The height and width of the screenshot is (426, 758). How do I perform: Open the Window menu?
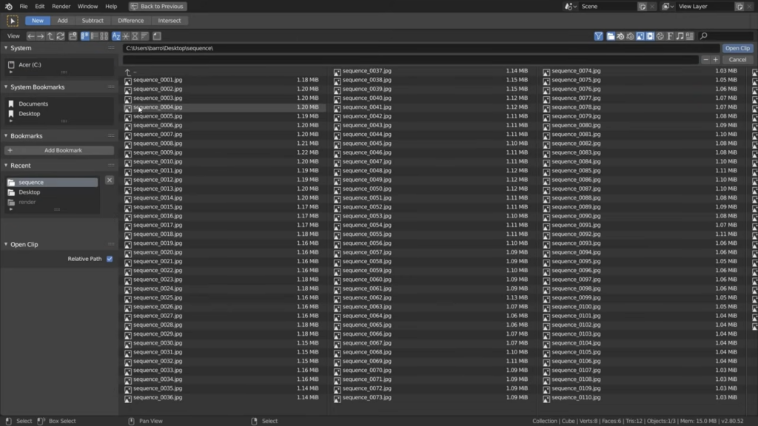(x=87, y=6)
